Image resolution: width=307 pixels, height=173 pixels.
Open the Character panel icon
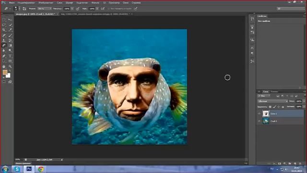pyautogui.click(x=252, y=48)
